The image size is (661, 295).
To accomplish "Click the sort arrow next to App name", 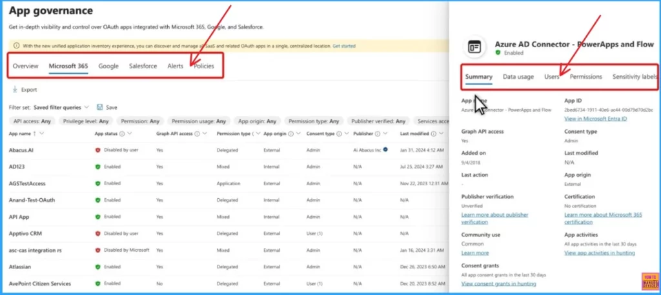I will (x=34, y=134).
